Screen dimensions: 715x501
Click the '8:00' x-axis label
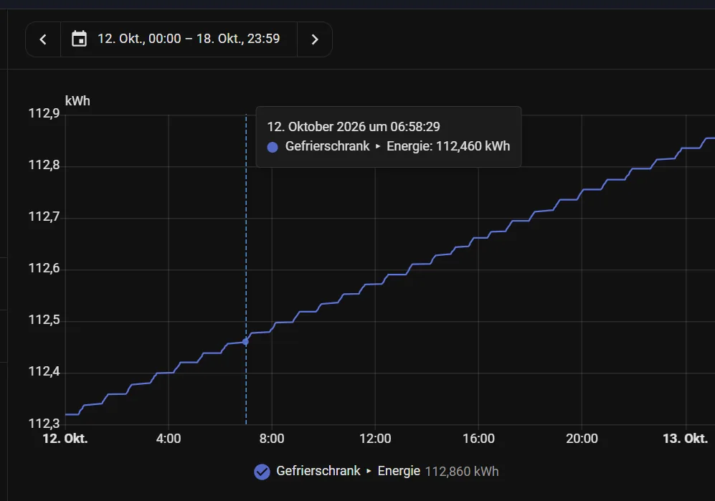[272, 439]
